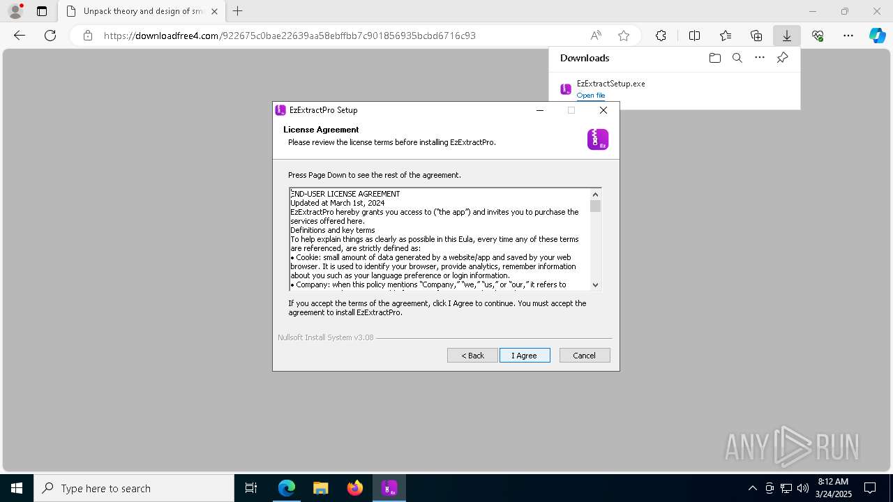Launch Copilot sidebar icon

tap(877, 36)
